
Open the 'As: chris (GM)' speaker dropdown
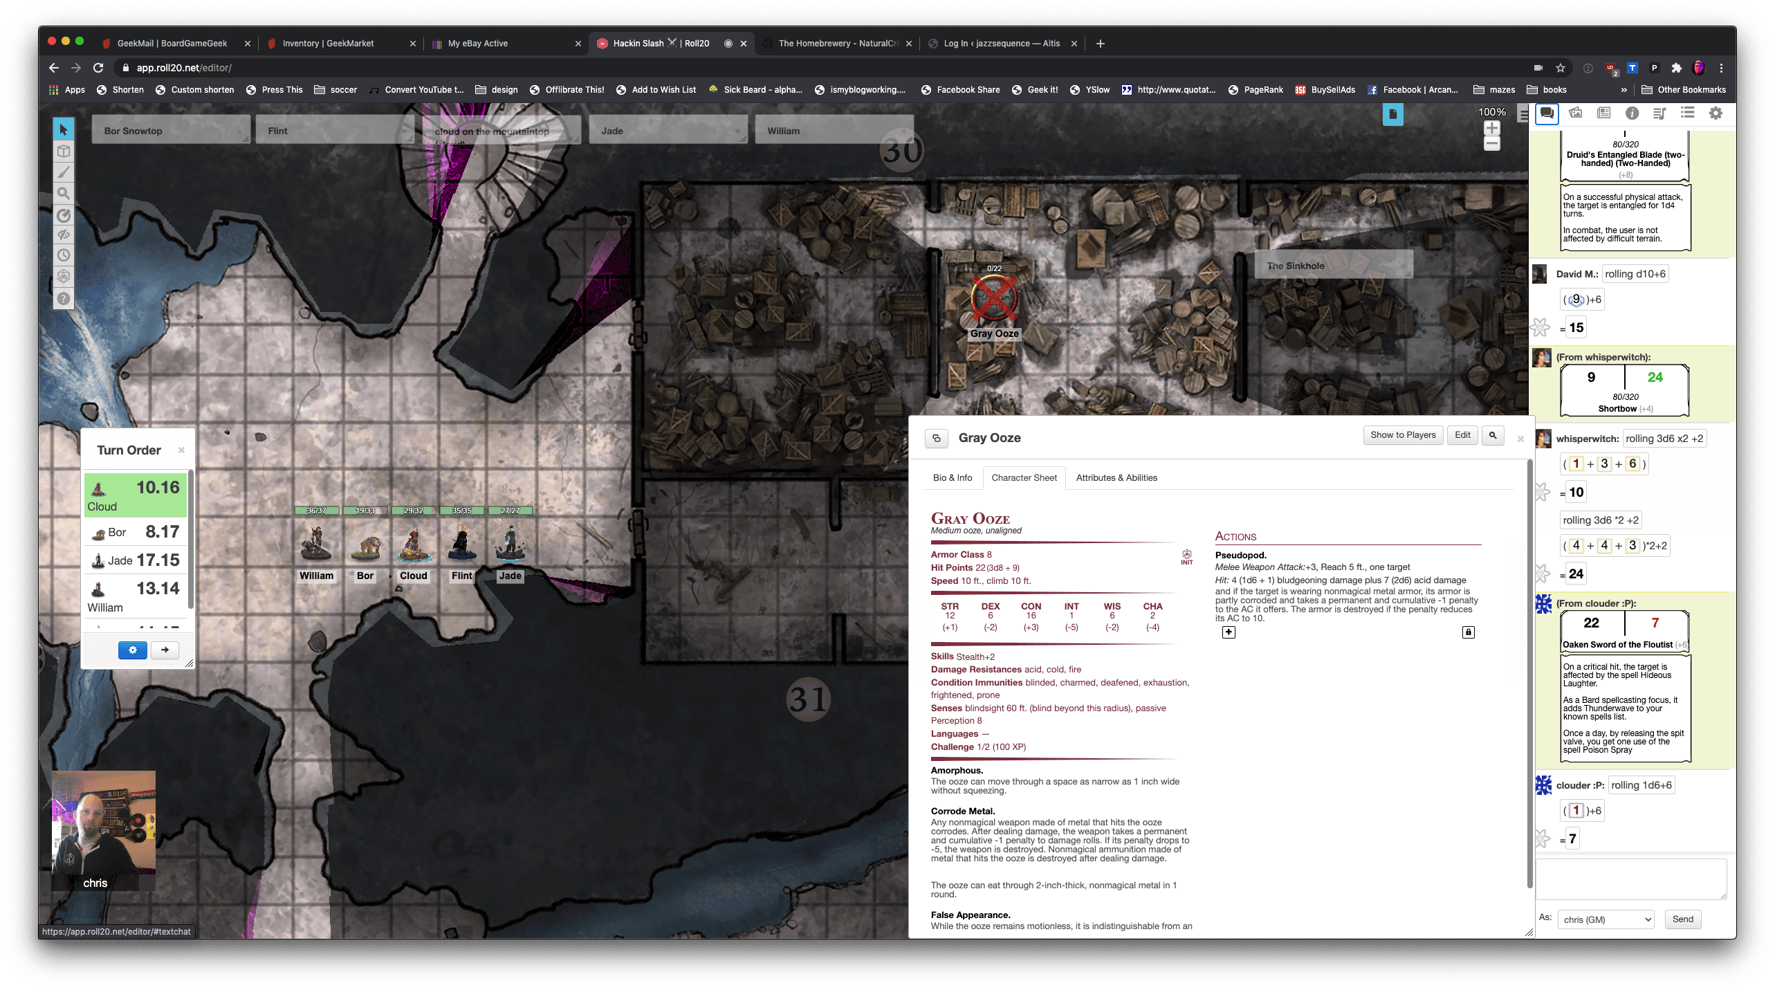(x=1605, y=919)
